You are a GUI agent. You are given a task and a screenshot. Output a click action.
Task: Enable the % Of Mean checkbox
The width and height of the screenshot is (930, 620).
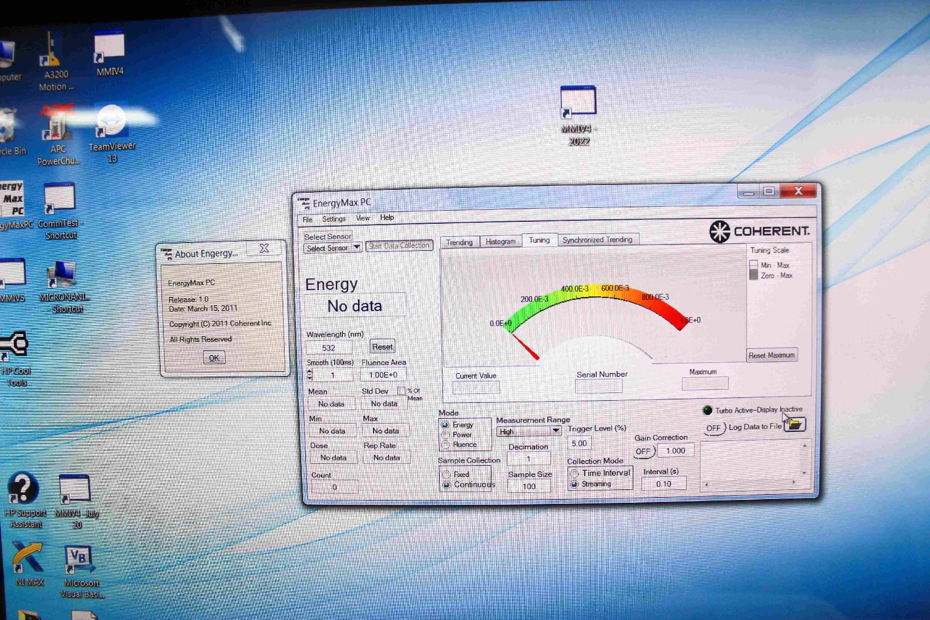point(401,390)
